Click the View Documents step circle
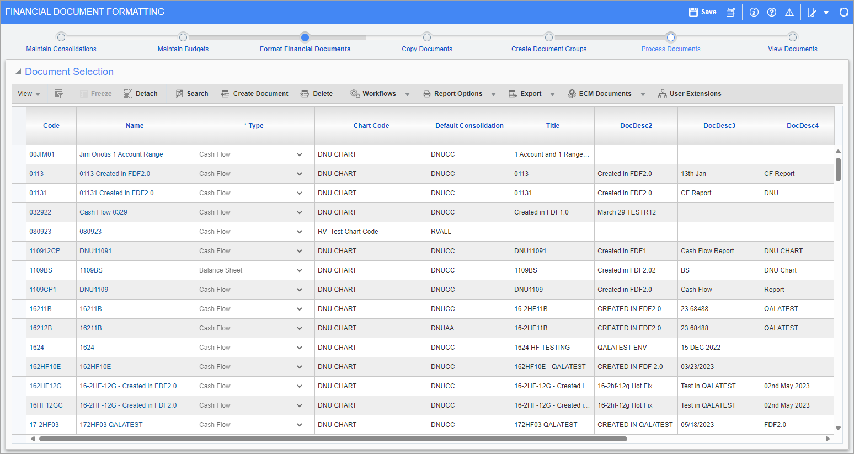The height and width of the screenshot is (454, 854). pos(793,37)
